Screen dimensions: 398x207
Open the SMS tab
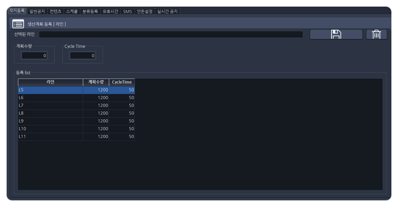(128, 11)
